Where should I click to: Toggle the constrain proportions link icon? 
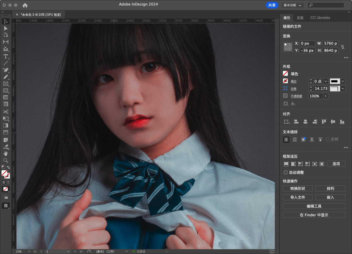pos(342,47)
